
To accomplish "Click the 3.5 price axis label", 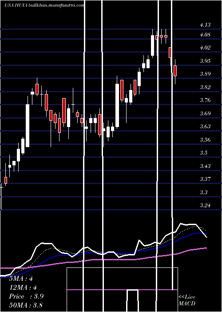I will (x=204, y=153).
